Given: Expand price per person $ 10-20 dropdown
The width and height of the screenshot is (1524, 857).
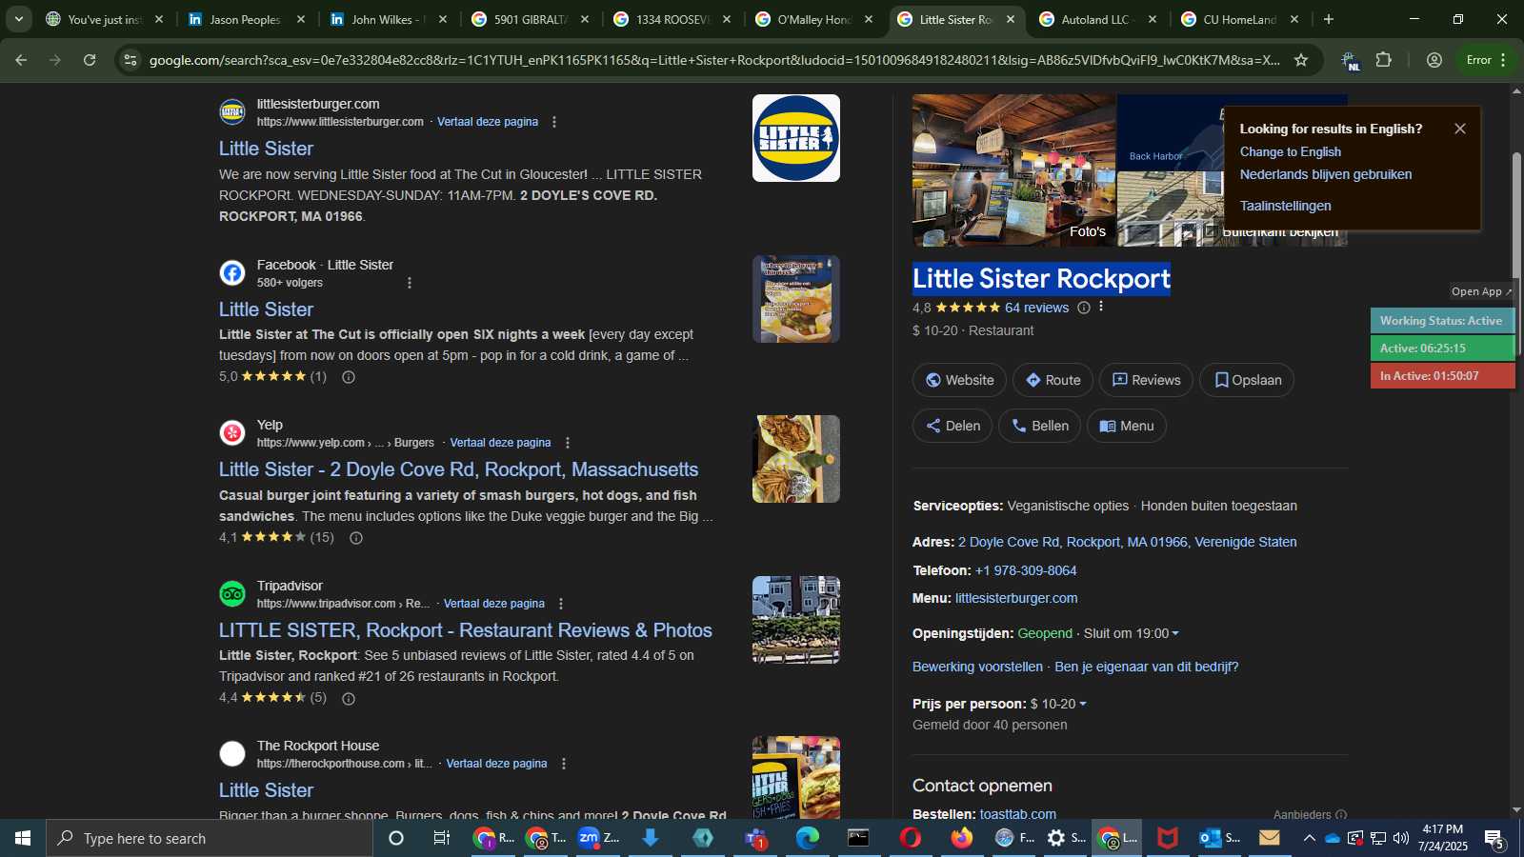Looking at the screenshot, I should click(1083, 705).
